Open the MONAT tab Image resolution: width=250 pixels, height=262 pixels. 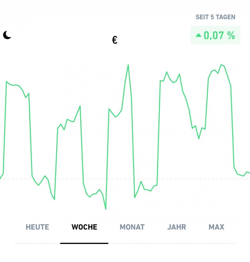(132, 227)
